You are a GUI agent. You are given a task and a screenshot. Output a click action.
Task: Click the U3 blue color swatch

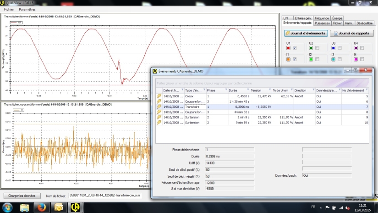334,48
